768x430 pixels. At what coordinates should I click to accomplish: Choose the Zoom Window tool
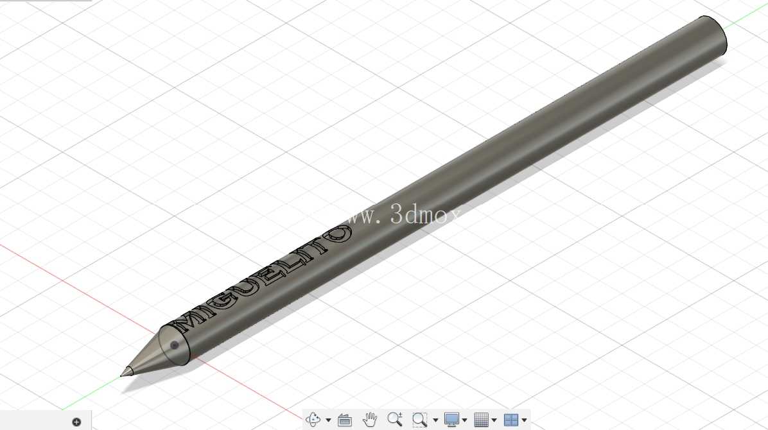(419, 420)
